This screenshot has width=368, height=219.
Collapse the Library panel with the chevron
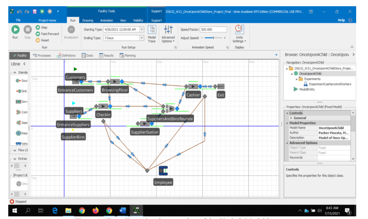tap(24, 64)
